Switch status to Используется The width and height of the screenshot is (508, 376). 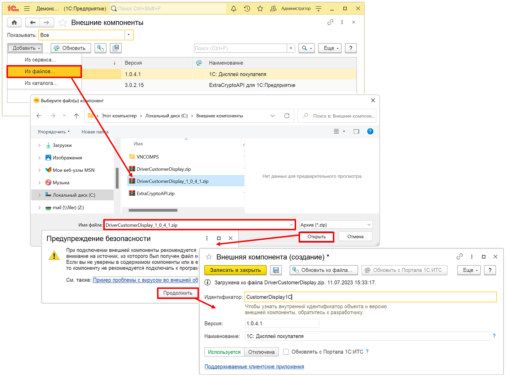224,352
